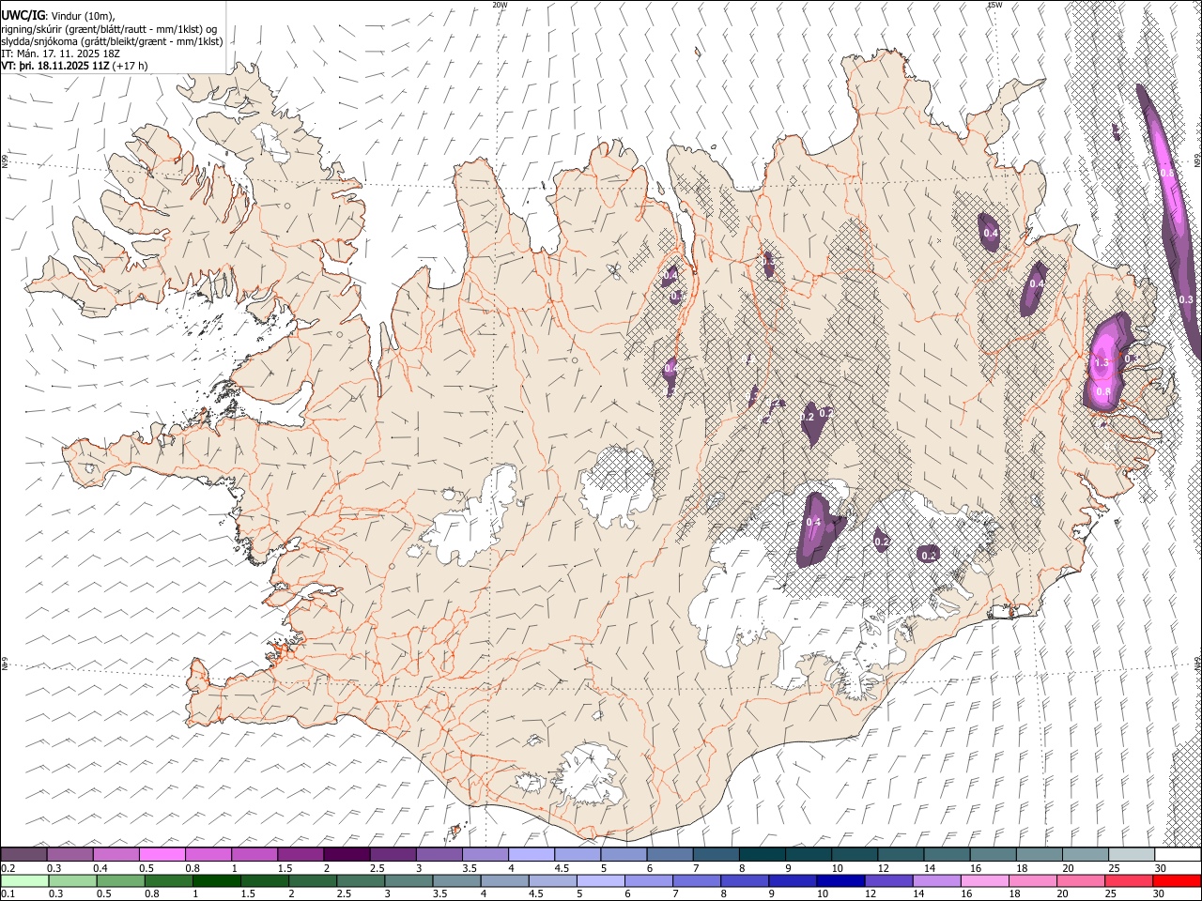Click the '14' label on the lower scale

pyautogui.click(x=918, y=893)
